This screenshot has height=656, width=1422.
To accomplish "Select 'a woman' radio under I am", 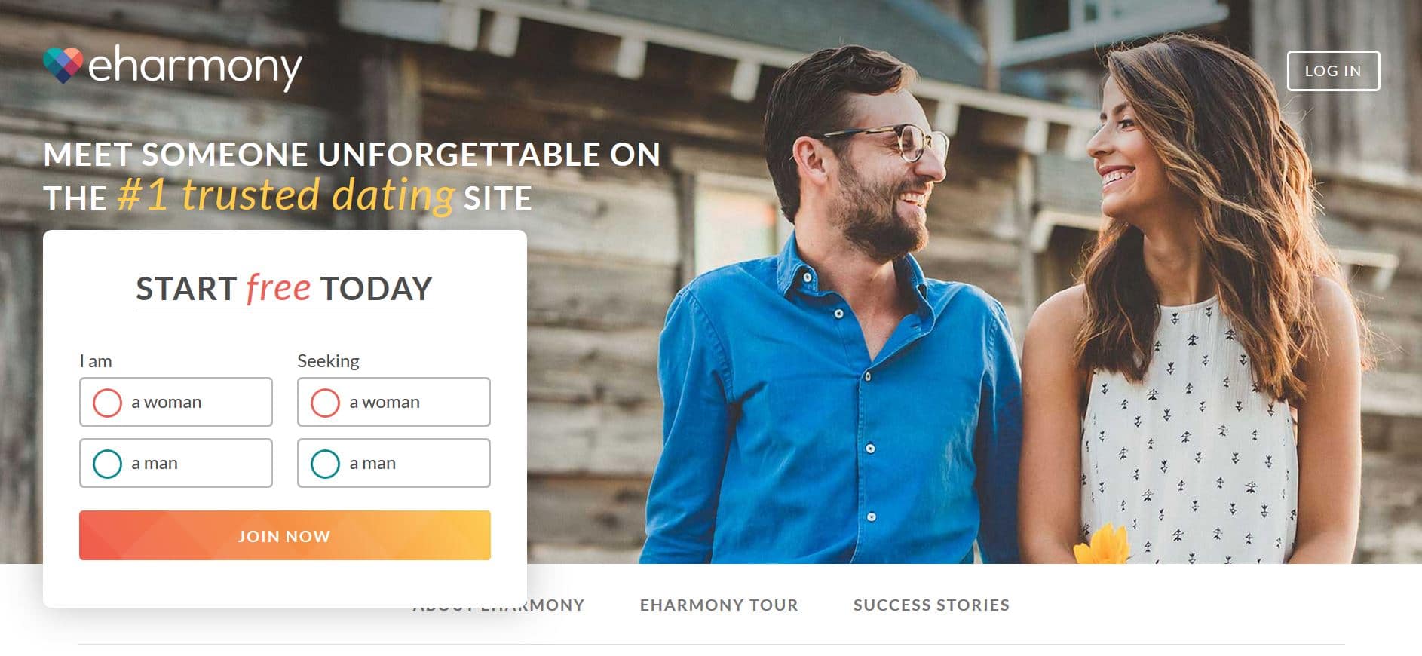I will pos(107,403).
